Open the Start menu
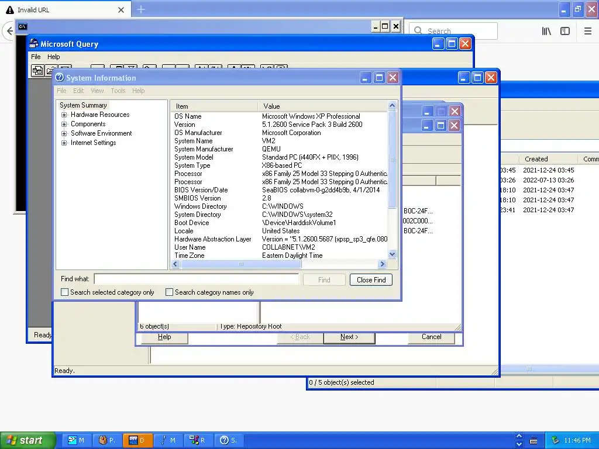The image size is (599, 449). point(27,440)
